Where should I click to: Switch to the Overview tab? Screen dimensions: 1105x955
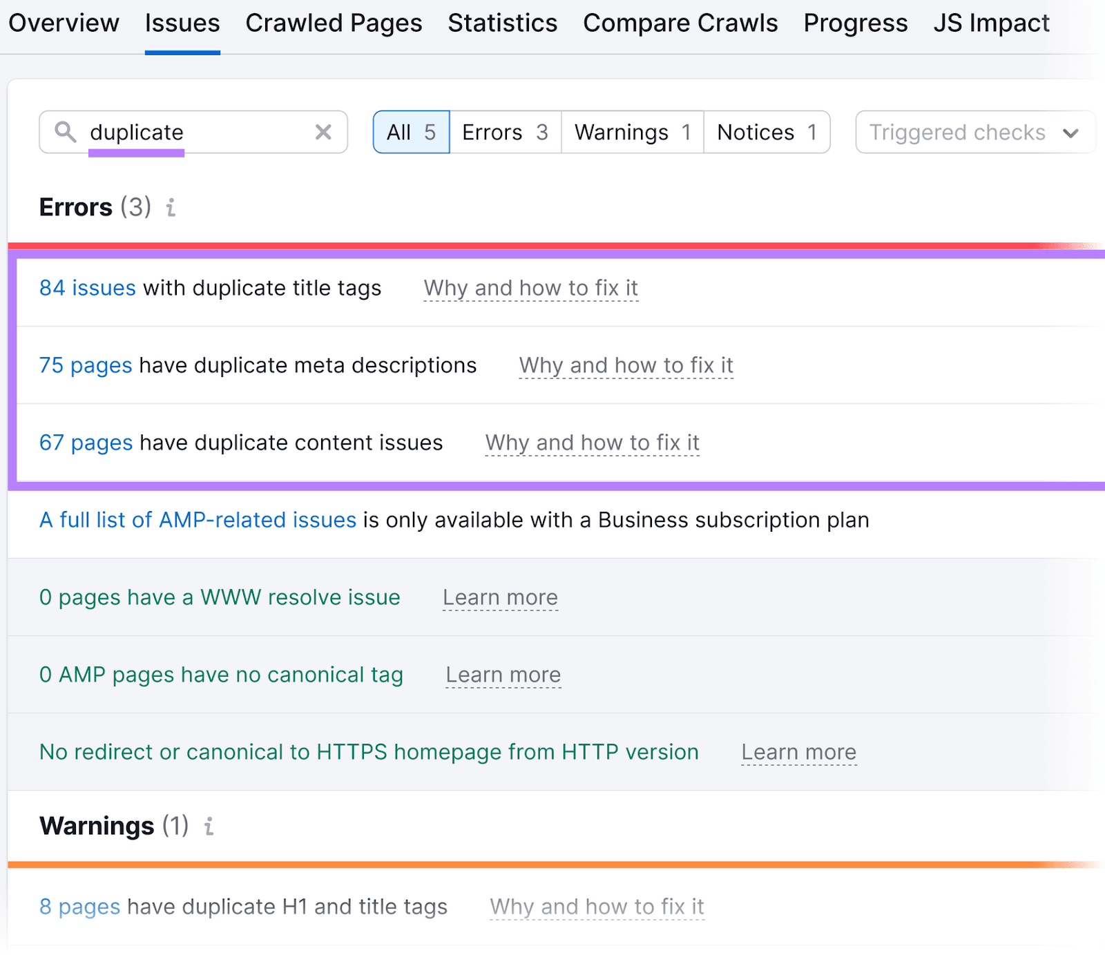[64, 23]
